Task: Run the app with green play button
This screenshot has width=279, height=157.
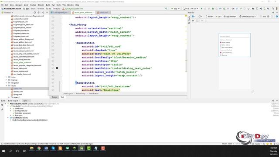Action: coord(201,9)
